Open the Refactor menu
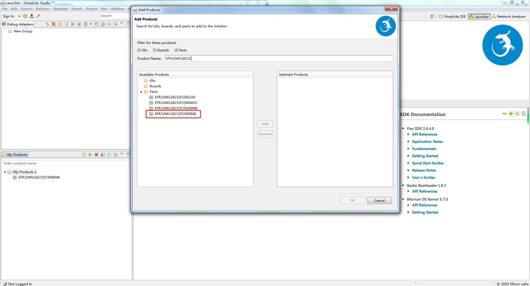Viewport: 530px width, 286px height. [43, 9]
